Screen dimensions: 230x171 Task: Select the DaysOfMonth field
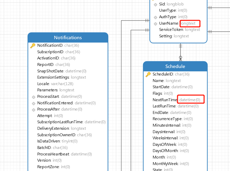coord(171,151)
